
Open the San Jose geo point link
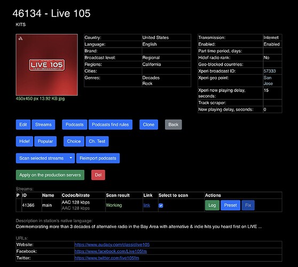(268, 81)
